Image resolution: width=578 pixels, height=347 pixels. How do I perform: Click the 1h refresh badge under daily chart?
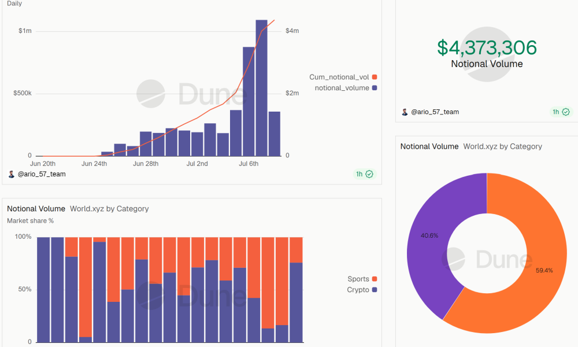click(x=364, y=174)
